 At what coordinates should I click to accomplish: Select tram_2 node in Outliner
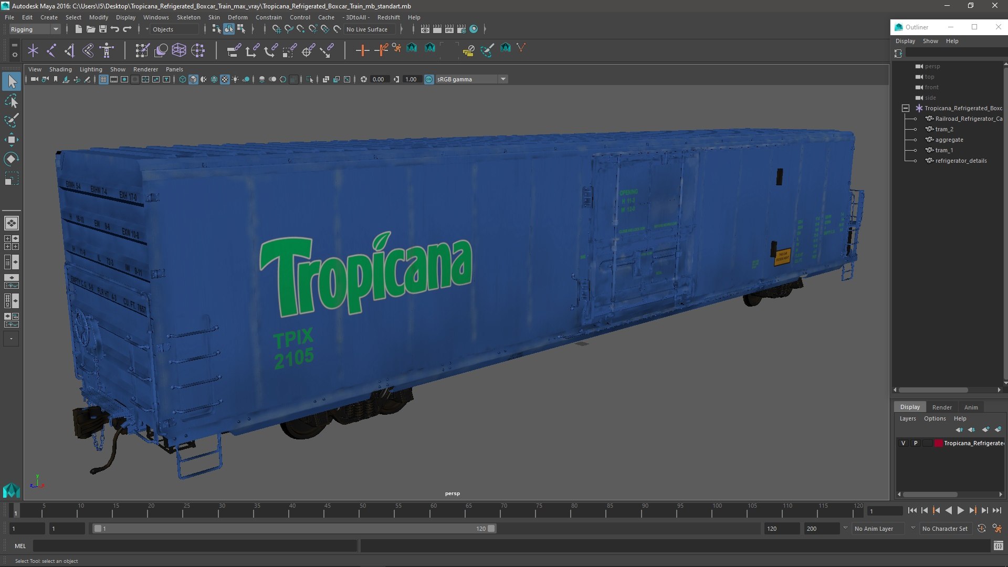click(x=944, y=129)
